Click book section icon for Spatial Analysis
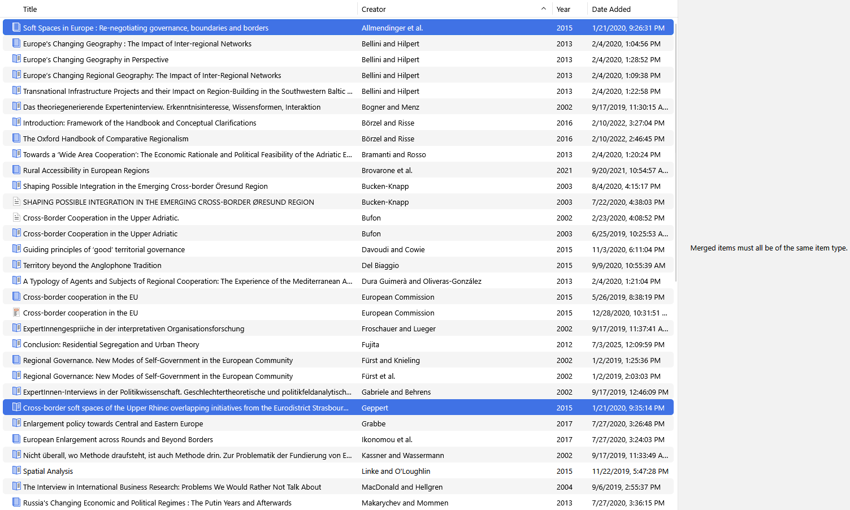 (x=16, y=470)
